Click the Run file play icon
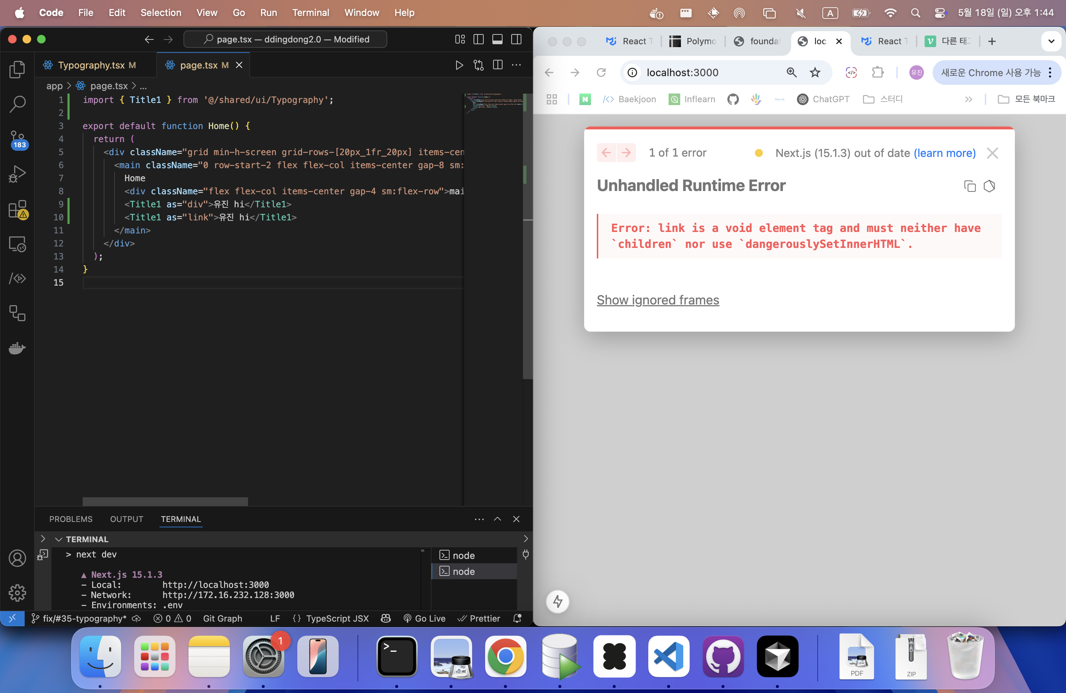Screen dimensions: 1066x693 [459, 65]
